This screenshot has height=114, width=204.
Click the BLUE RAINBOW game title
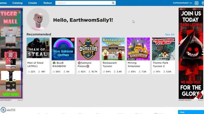click(59, 65)
